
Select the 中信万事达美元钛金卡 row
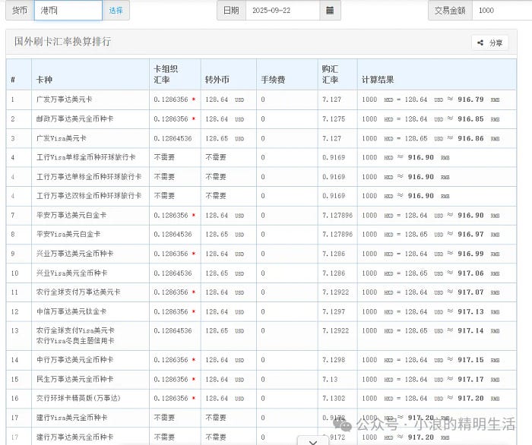261,311
